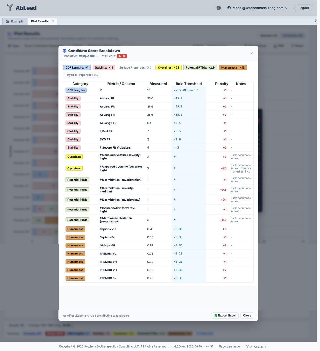Click Export Excel button
The height and width of the screenshot is (351, 320).
point(225,316)
